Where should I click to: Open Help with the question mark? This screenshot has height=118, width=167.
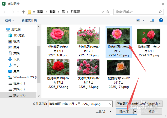161,20
